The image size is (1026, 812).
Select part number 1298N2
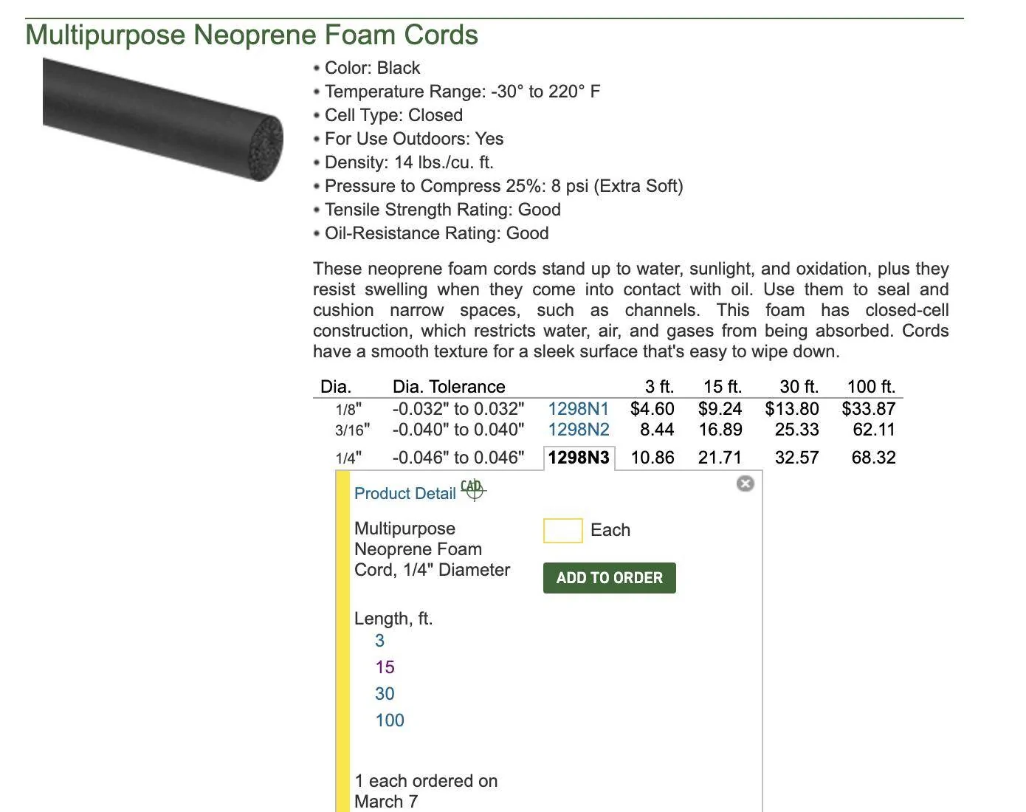(579, 430)
